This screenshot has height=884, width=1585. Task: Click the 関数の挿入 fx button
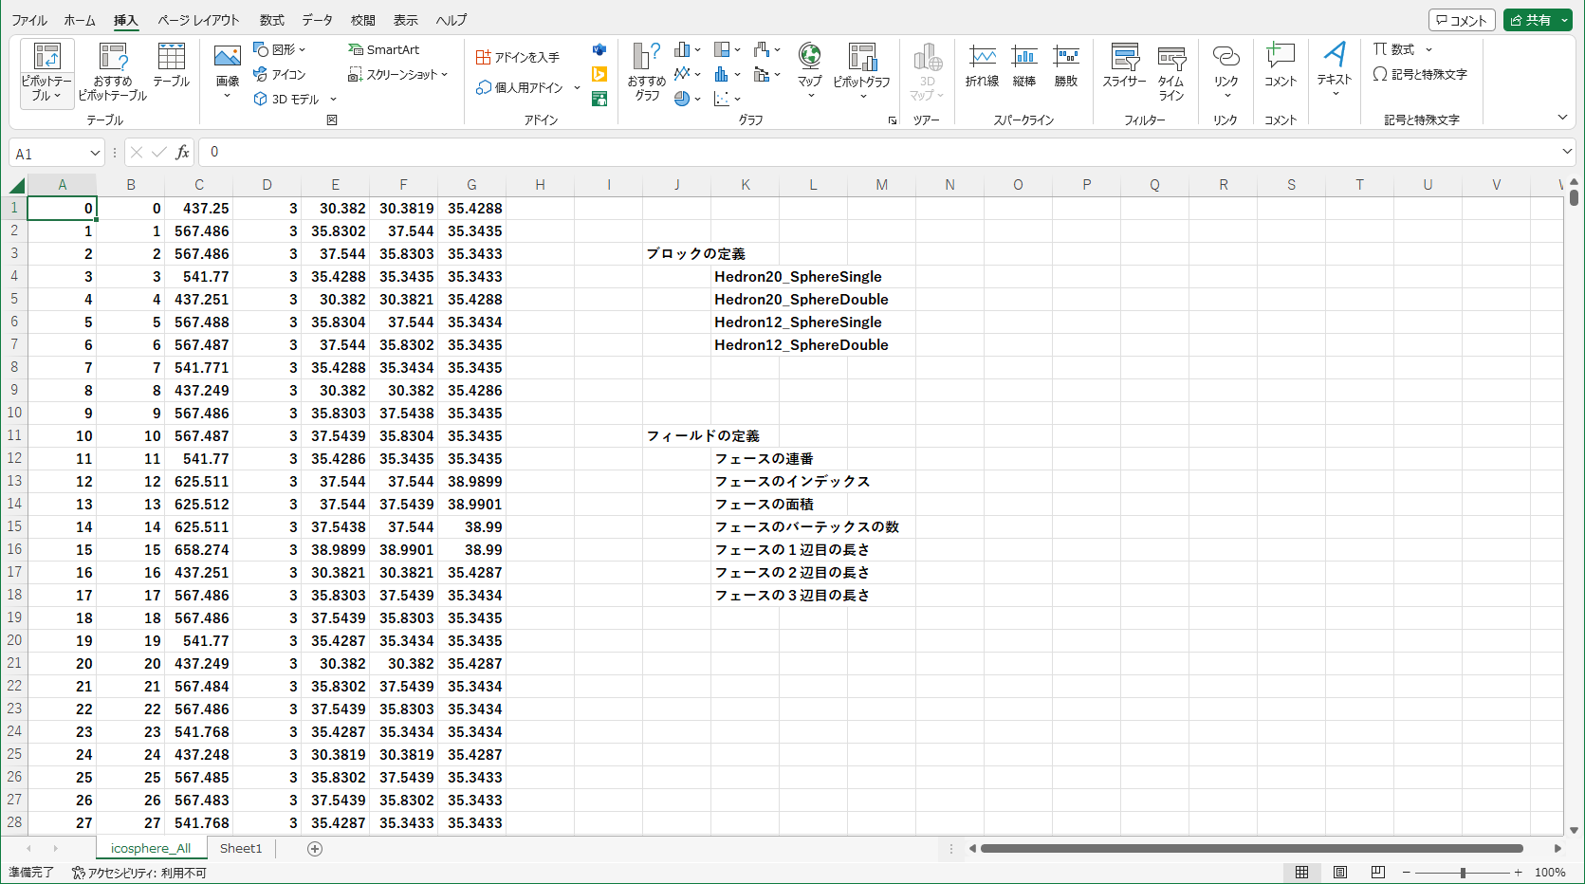pyautogui.click(x=182, y=152)
